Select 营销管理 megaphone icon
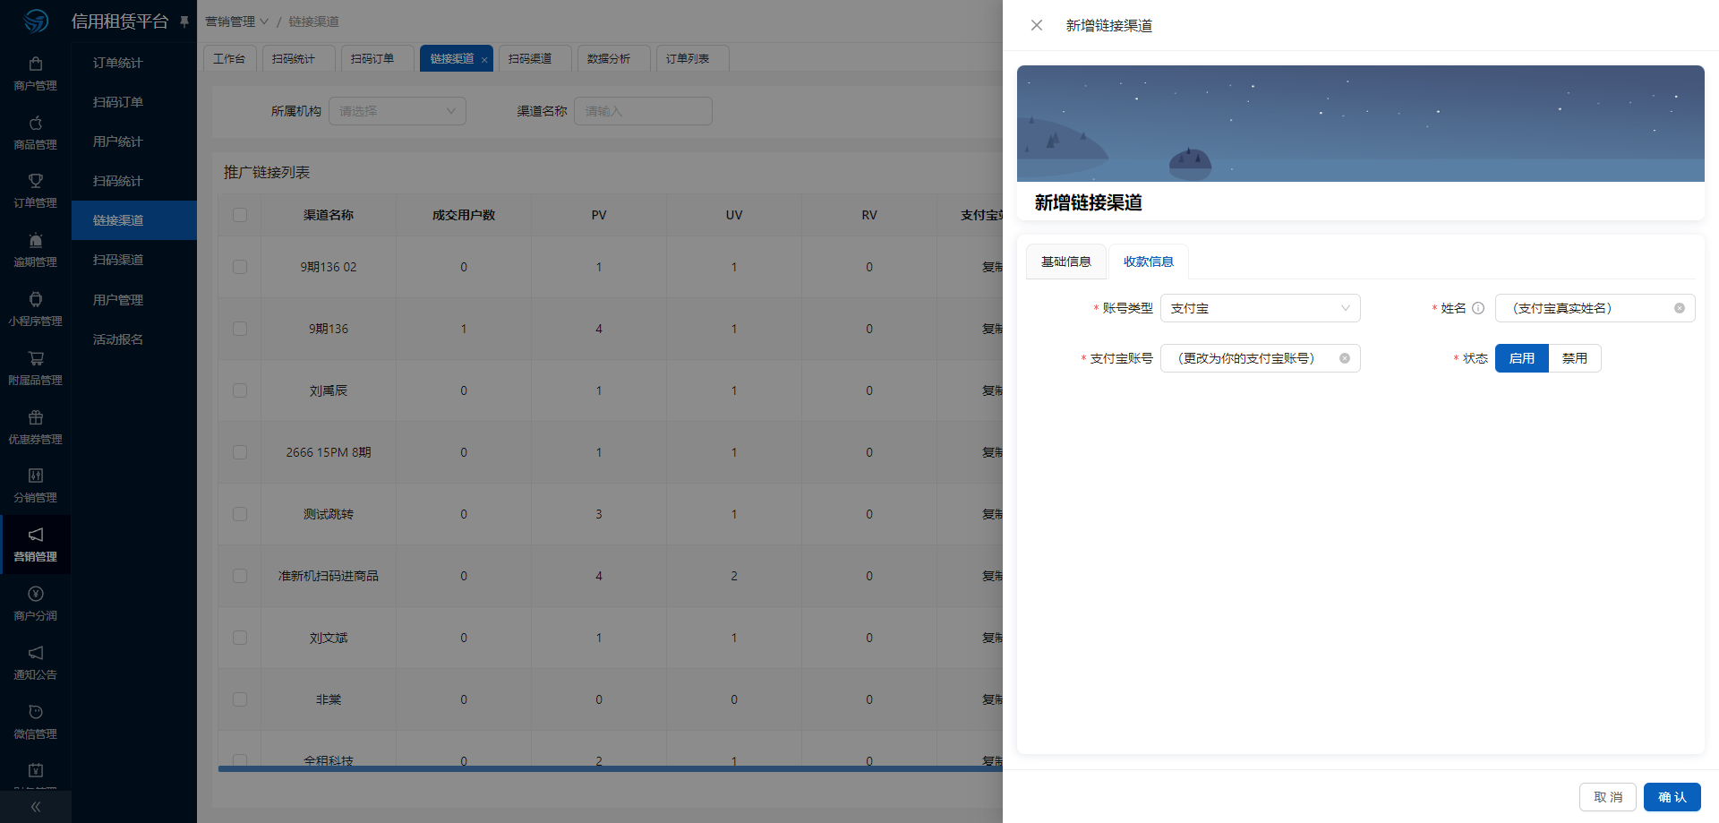 (x=36, y=535)
